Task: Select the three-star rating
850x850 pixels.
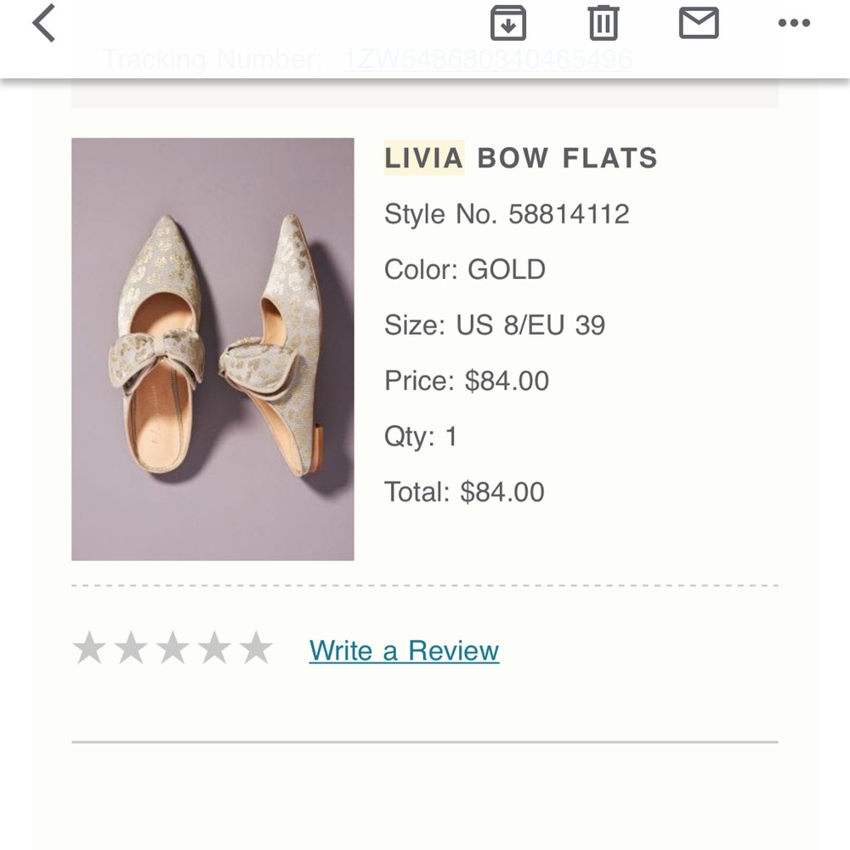Action: click(x=172, y=649)
